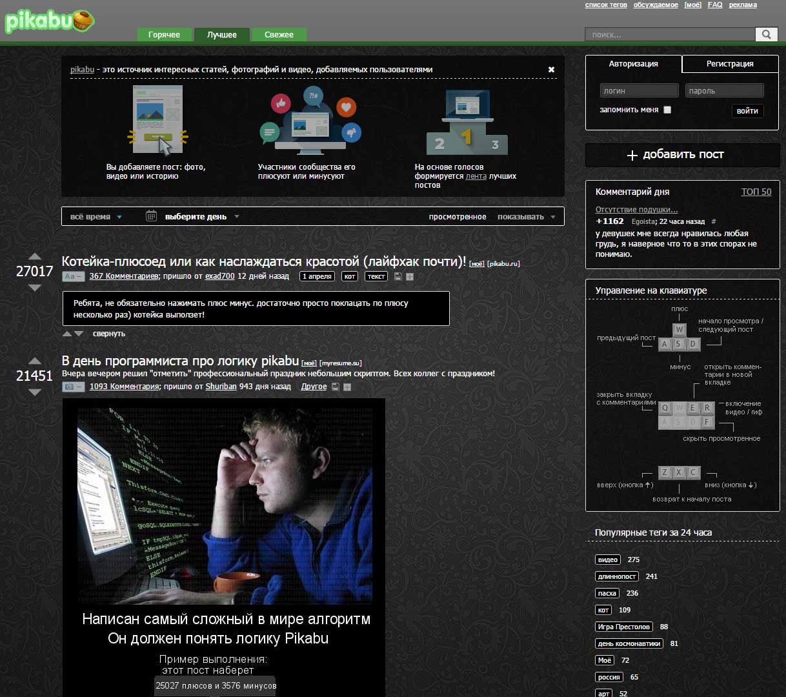Focus the 'пароль' input field
The width and height of the screenshot is (786, 697).
pos(724,90)
